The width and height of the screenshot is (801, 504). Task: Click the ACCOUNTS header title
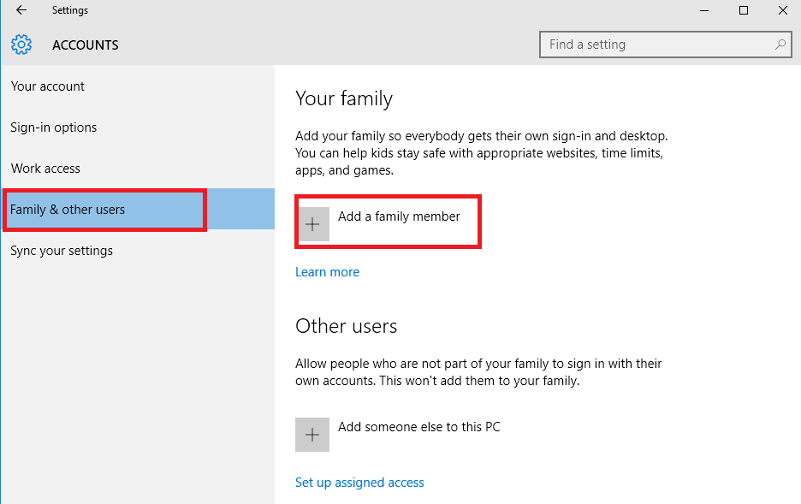click(86, 44)
